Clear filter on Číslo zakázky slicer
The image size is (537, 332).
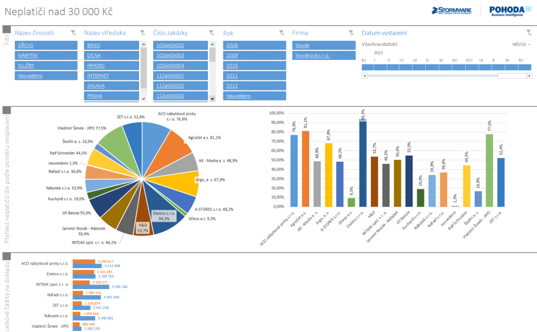coord(211,33)
